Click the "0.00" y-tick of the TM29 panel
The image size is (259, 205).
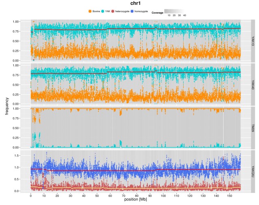click(15, 148)
